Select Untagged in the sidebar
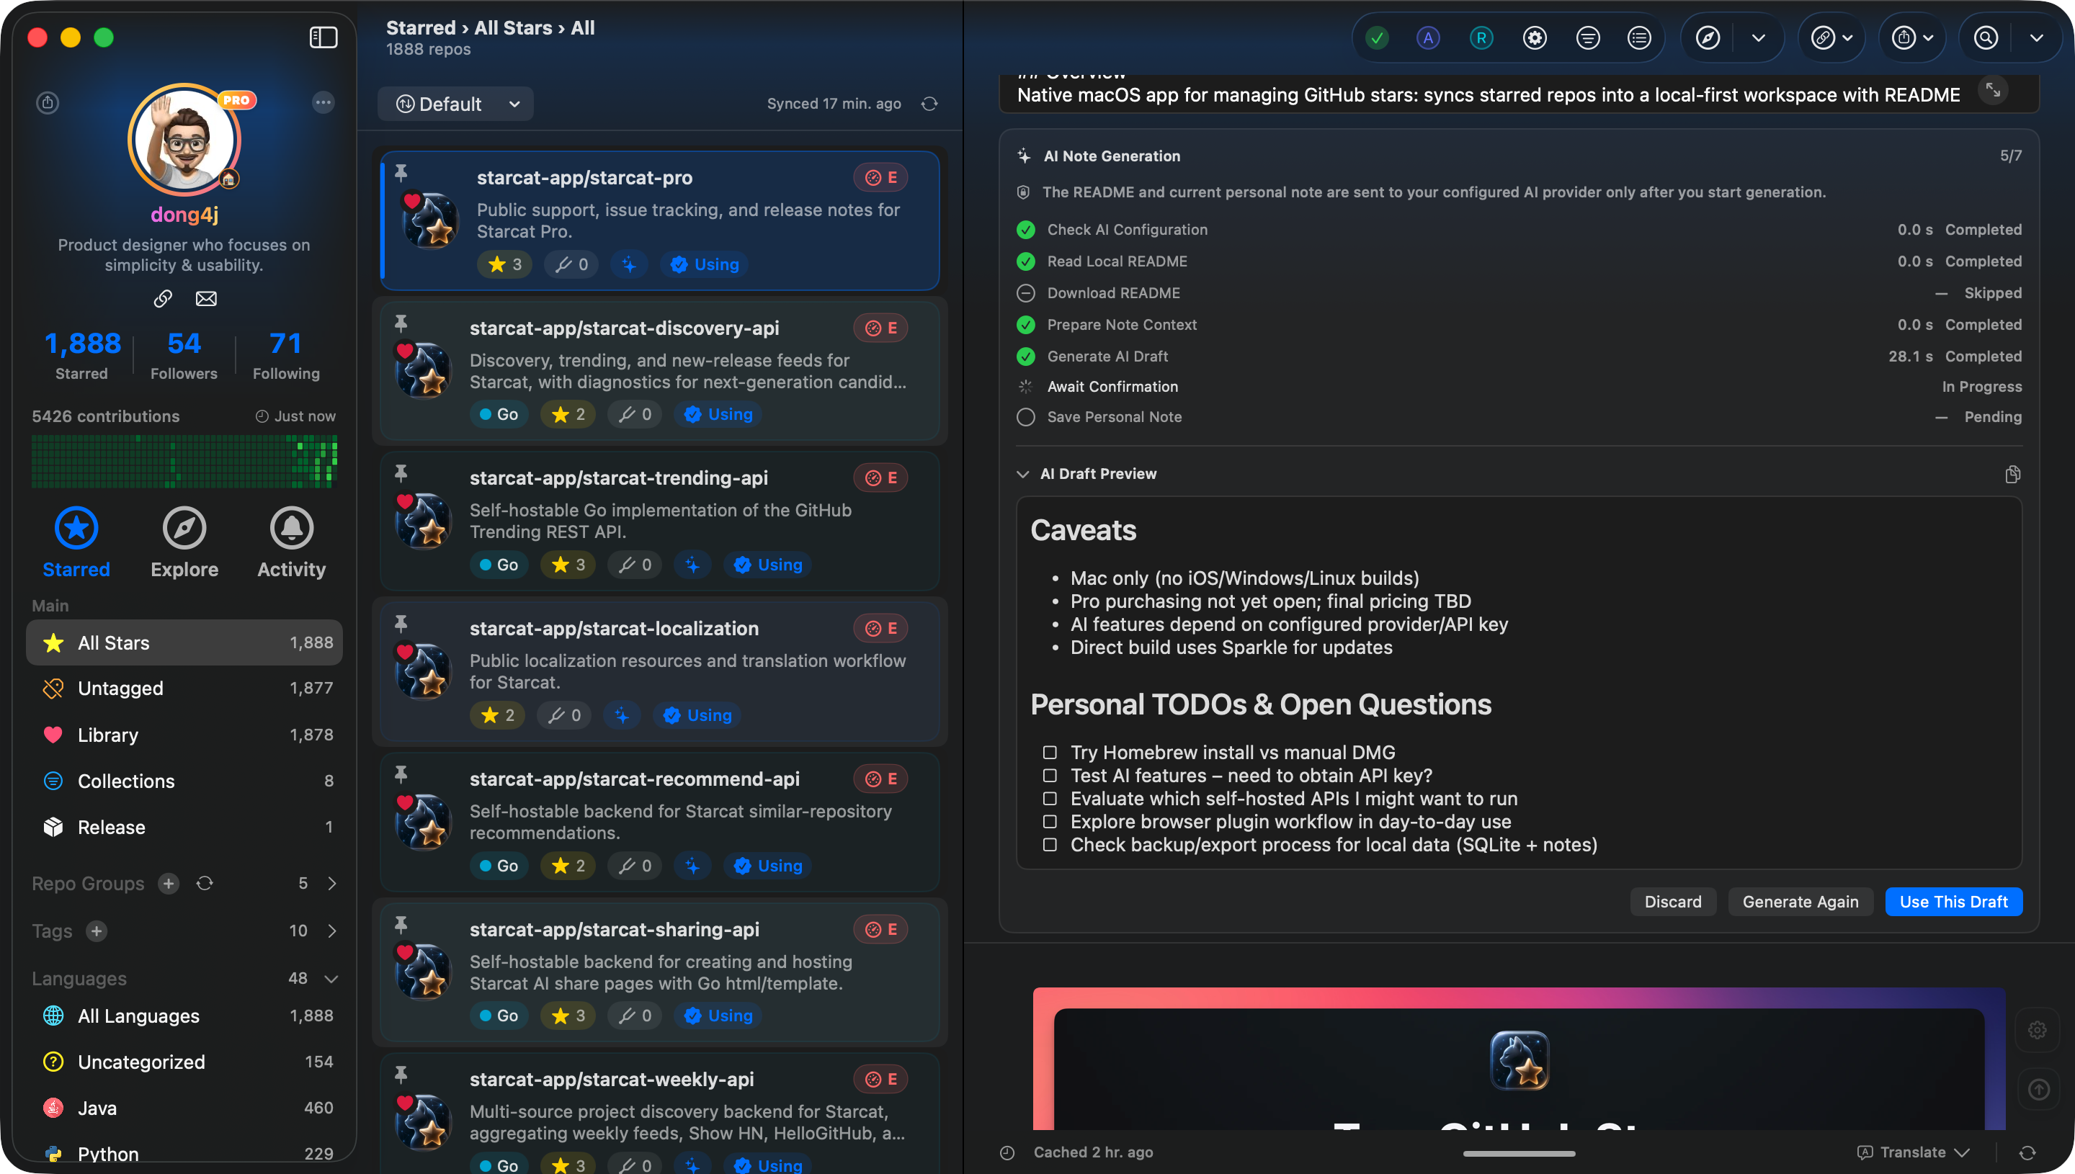2075x1174 pixels. pyautogui.click(x=184, y=689)
